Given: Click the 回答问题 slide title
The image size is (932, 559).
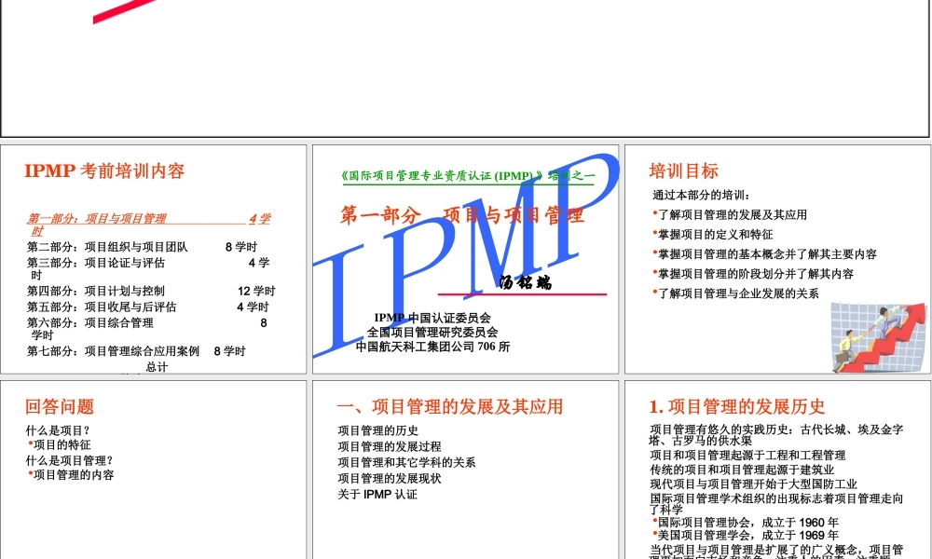Looking at the screenshot, I should pyautogui.click(x=60, y=407).
